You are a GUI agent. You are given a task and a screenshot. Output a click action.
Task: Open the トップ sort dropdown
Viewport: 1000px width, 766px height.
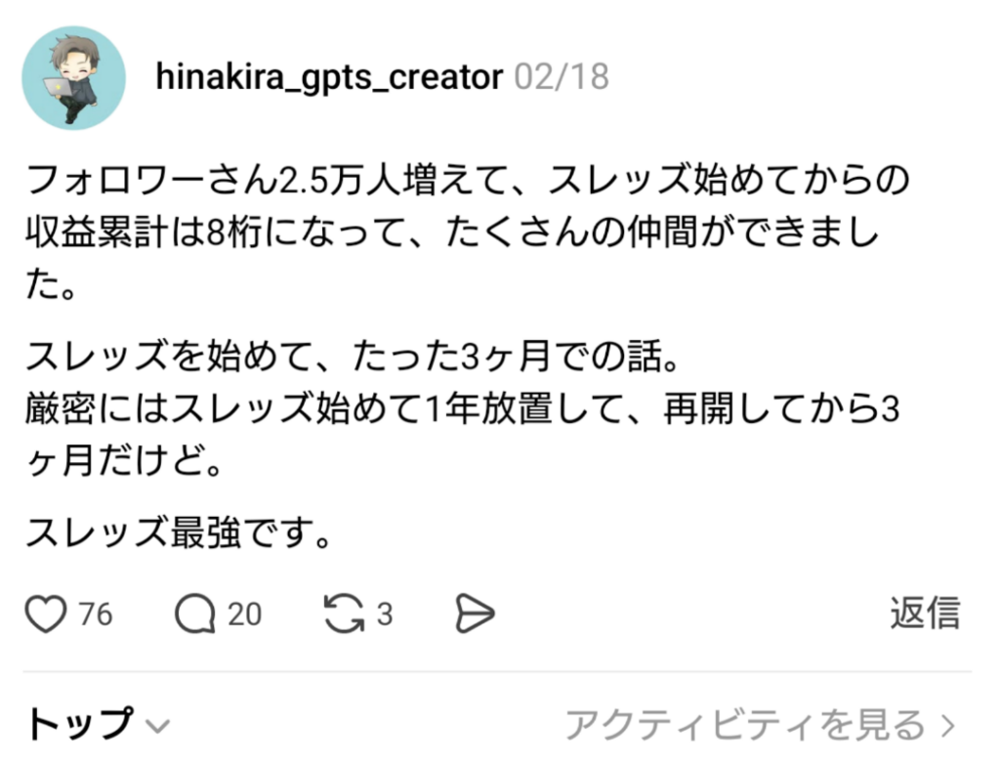[80, 724]
